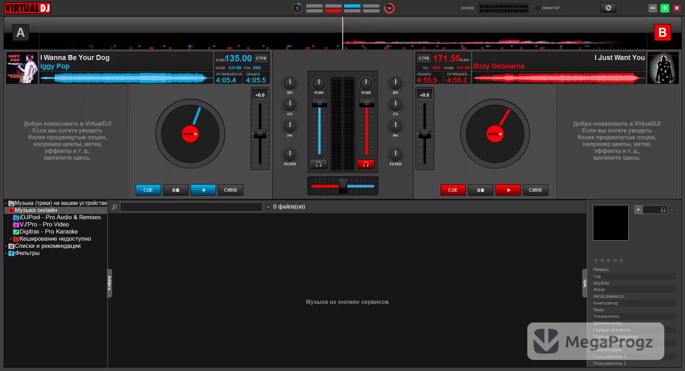
Task: Play the preview in info panel
Action: pos(638,210)
